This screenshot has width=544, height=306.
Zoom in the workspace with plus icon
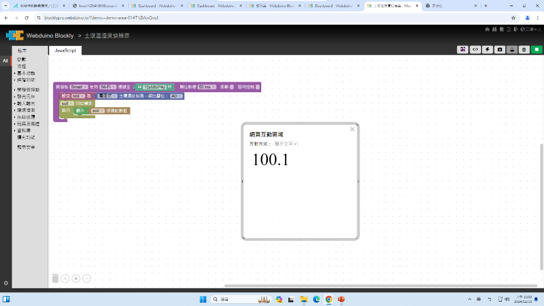point(65,278)
